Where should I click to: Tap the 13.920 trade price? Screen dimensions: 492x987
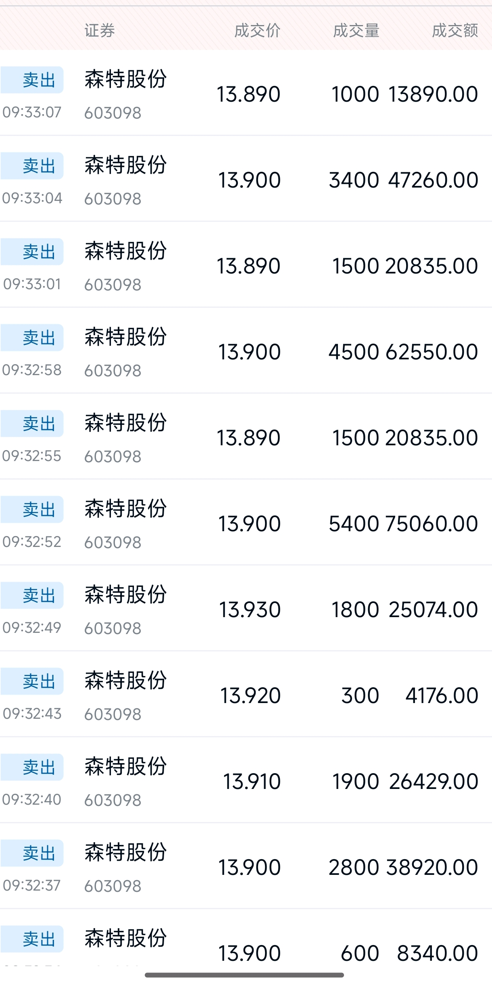click(250, 695)
